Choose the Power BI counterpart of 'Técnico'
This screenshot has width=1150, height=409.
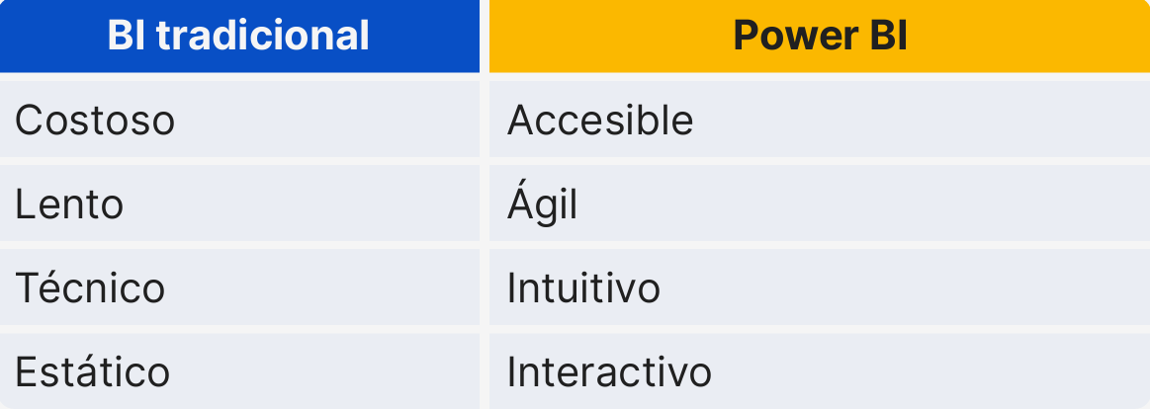[583, 288]
